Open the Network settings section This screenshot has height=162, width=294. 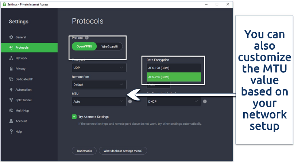coord(29,58)
